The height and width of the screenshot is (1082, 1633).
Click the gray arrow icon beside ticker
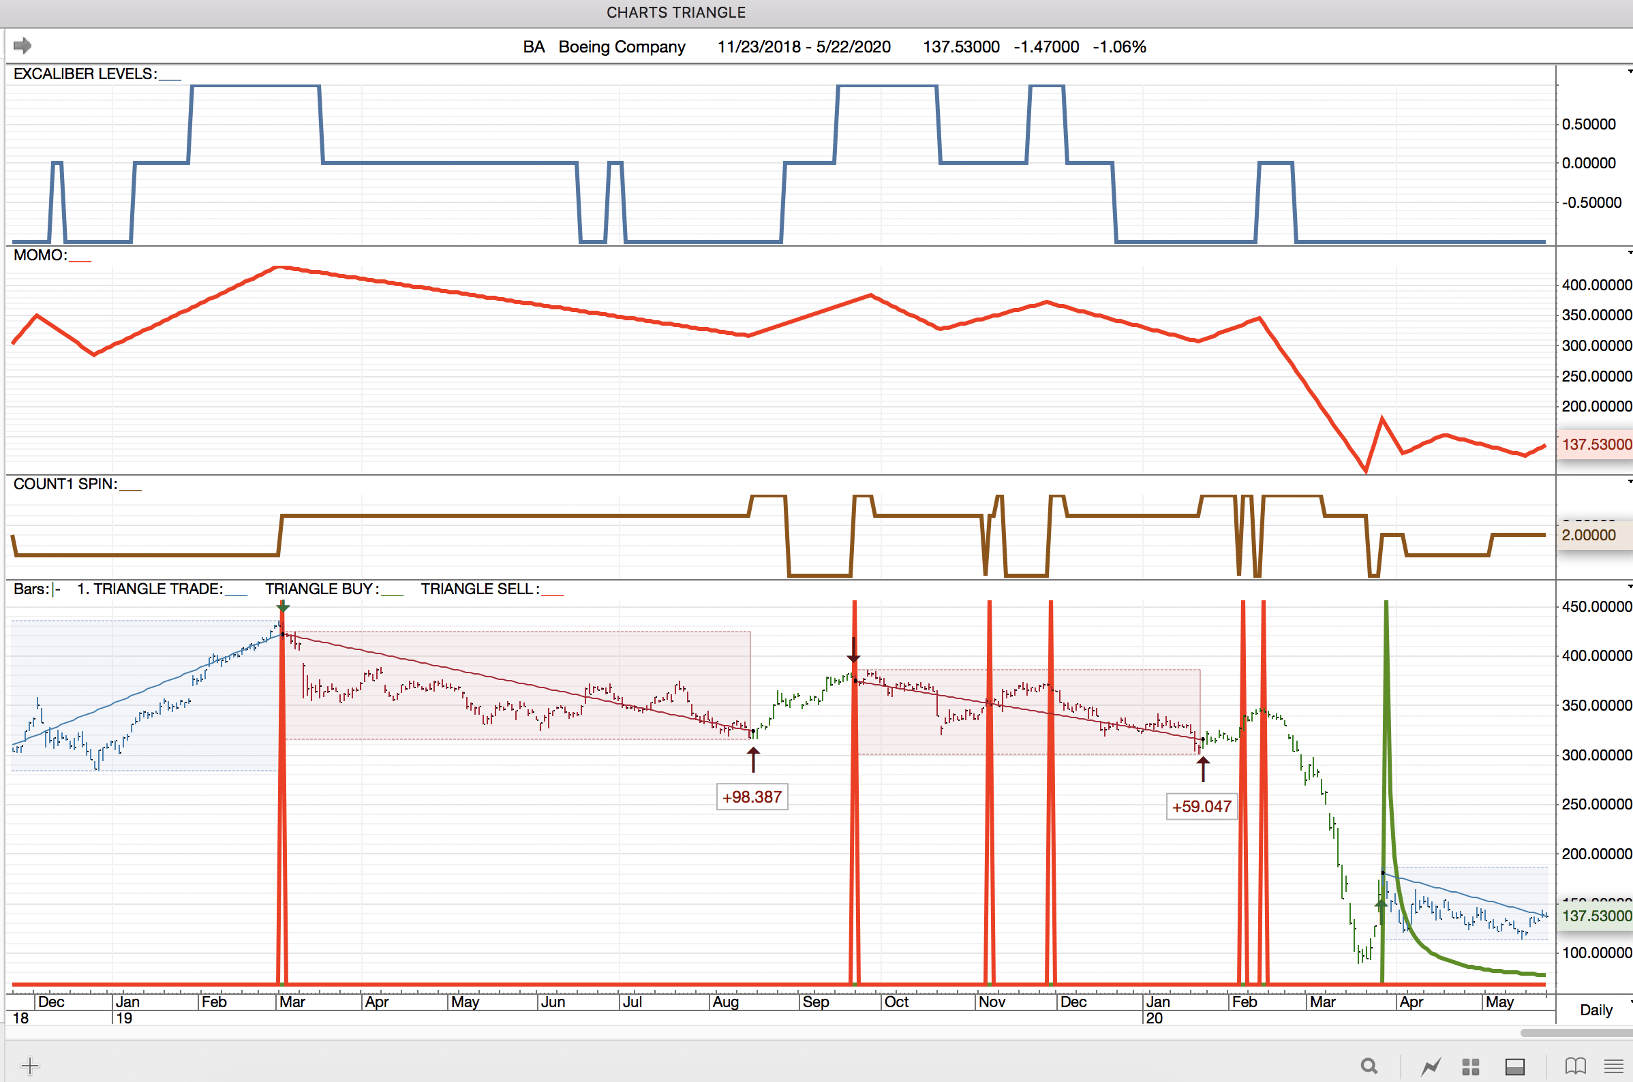(x=22, y=46)
